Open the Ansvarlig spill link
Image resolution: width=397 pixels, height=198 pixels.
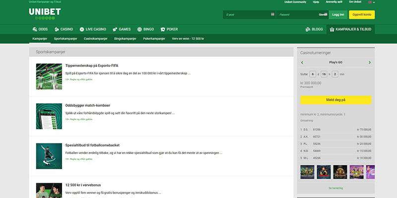334,2
